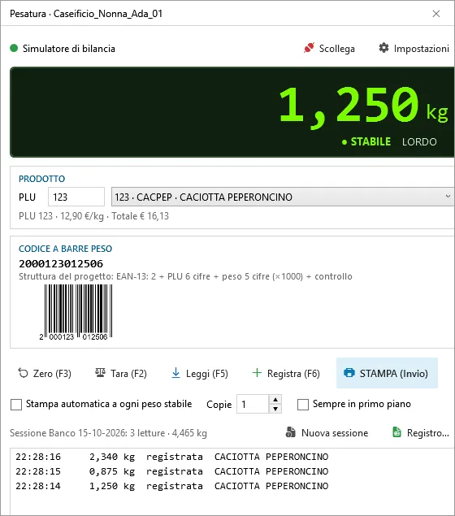Image resolution: width=455 pixels, height=516 pixels.
Task: Select log row 22:28:16 with 2,340 kg
Action: pyautogui.click(x=172, y=457)
